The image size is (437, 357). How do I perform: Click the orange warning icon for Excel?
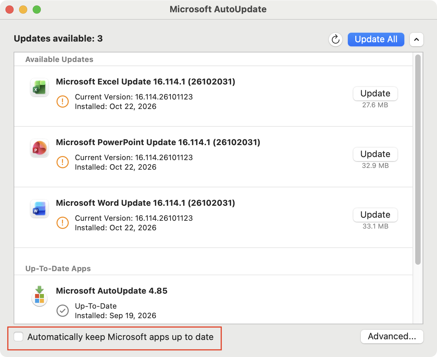(x=63, y=102)
